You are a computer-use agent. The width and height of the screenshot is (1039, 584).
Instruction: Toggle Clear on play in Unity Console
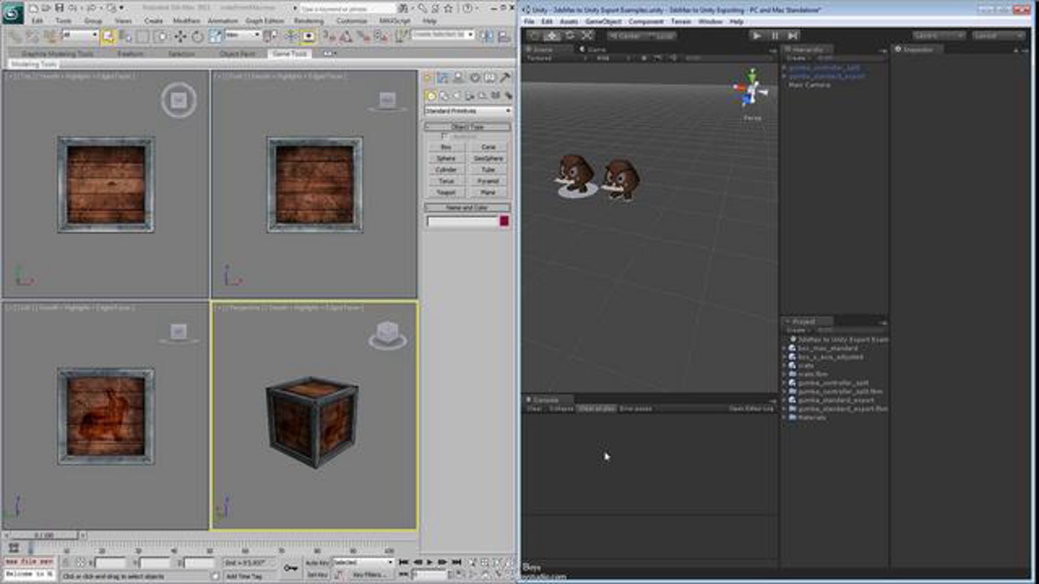pos(597,409)
